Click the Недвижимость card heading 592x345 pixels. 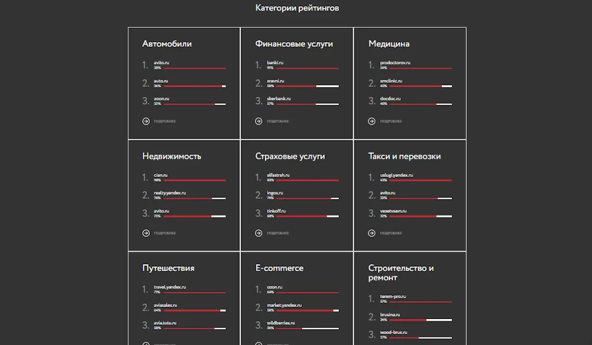click(x=171, y=155)
